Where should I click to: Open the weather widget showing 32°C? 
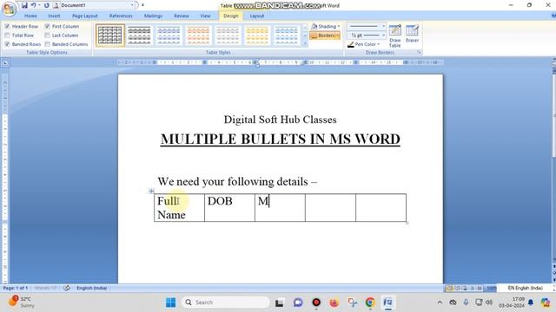(21, 302)
